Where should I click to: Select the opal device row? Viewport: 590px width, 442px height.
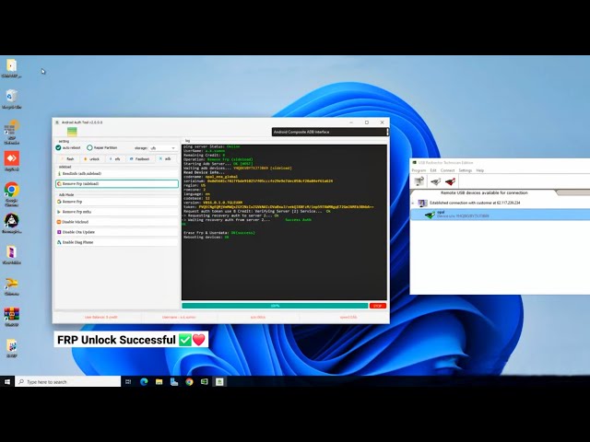[500, 215]
